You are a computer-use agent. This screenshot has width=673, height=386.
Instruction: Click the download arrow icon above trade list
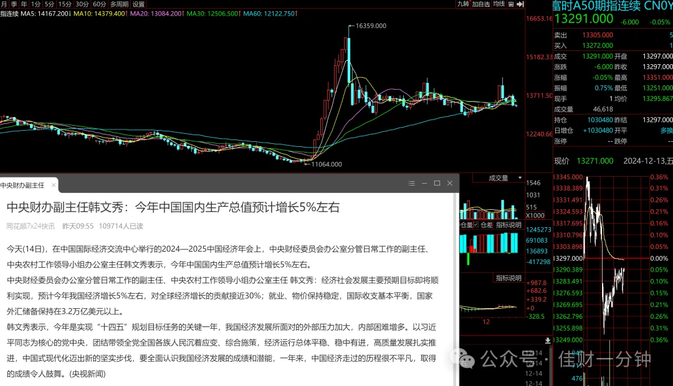[548, 341]
